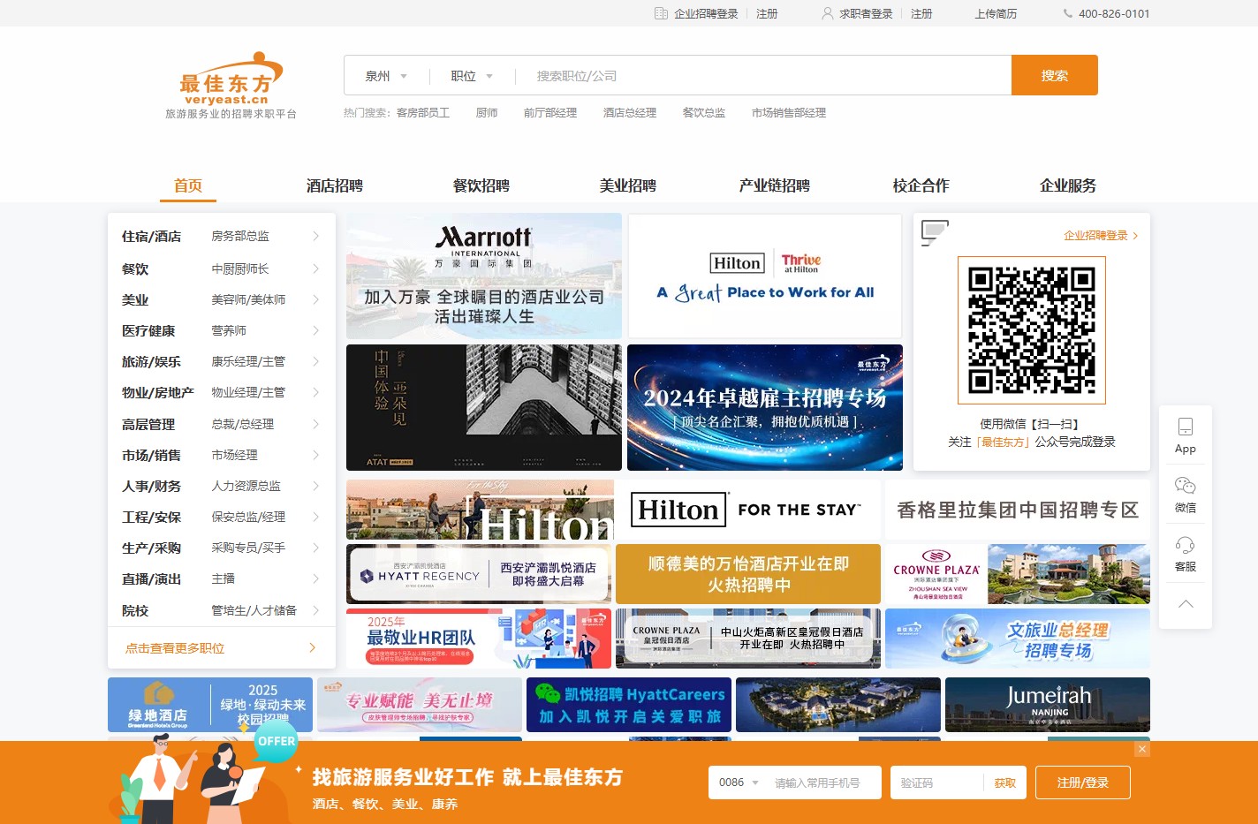Open the city dropdown showing 泉州
Viewport: 1258px width, 824px height.
[386, 76]
